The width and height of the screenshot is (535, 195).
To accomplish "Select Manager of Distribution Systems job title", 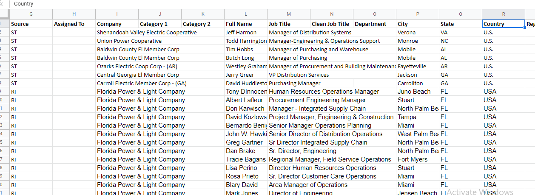I will pyautogui.click(x=310, y=32).
